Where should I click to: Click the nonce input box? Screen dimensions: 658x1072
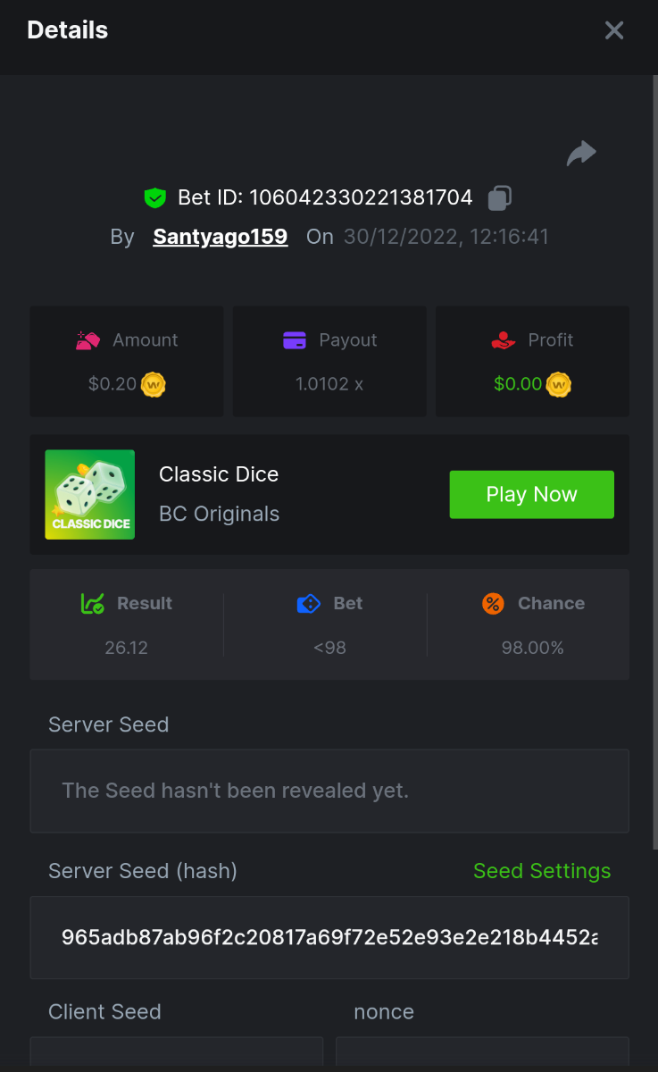click(482, 1052)
